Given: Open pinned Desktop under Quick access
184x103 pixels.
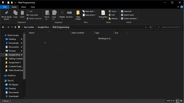Looking at the screenshot, I should coord(12,39).
